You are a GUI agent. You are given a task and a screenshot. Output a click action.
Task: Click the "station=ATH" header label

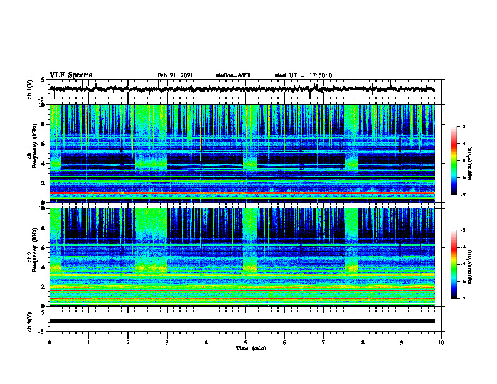click(x=233, y=75)
